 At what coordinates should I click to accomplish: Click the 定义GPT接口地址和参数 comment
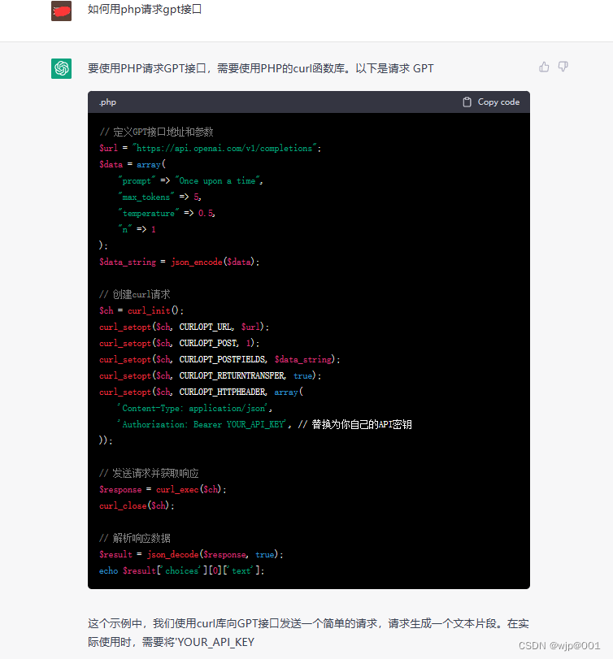pos(156,132)
